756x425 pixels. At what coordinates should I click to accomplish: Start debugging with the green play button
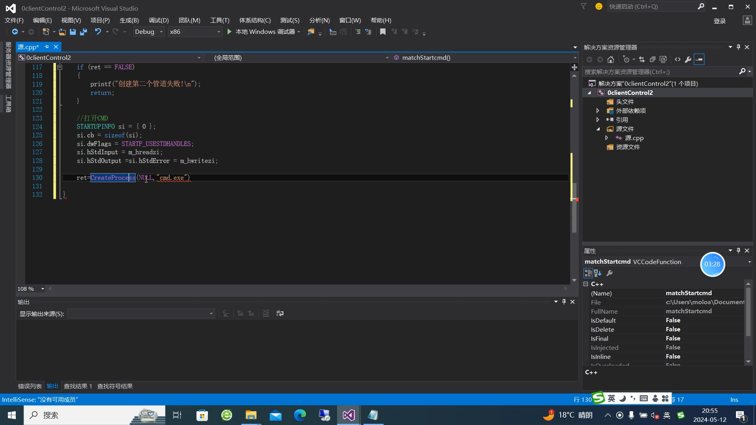coord(229,32)
